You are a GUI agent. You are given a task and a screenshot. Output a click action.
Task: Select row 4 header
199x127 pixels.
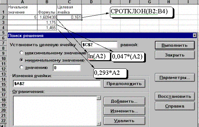(3, 28)
